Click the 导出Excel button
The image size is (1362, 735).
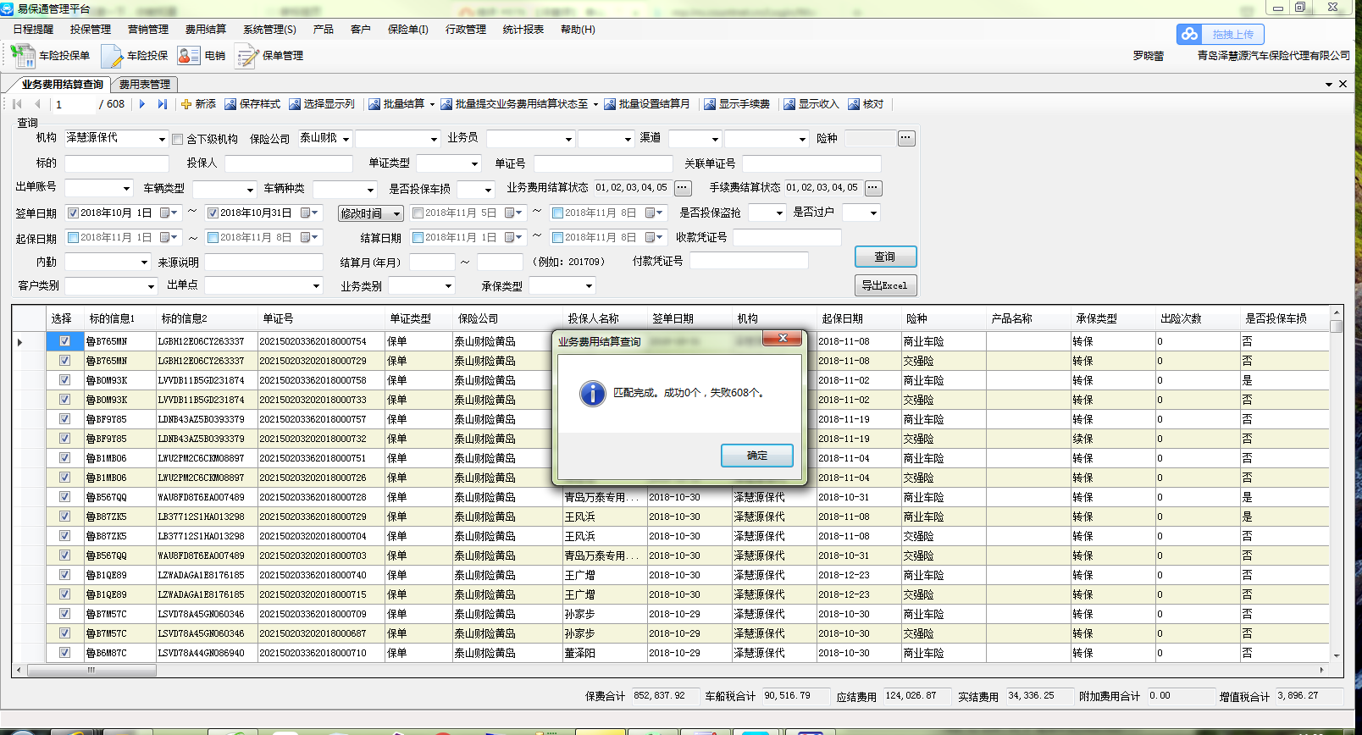coord(885,285)
